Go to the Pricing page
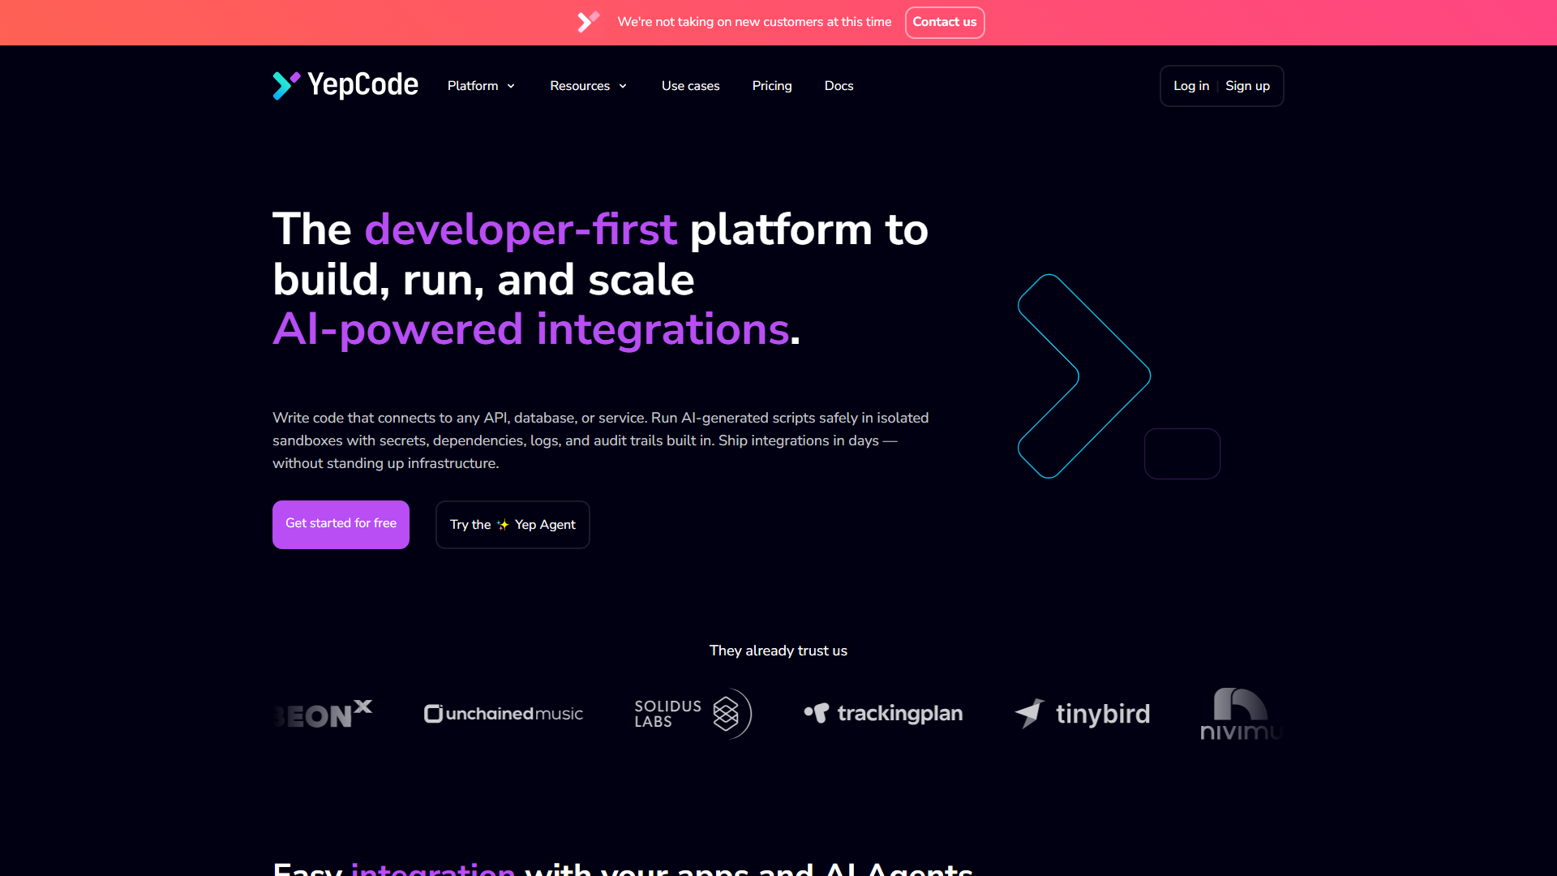 [x=772, y=86]
